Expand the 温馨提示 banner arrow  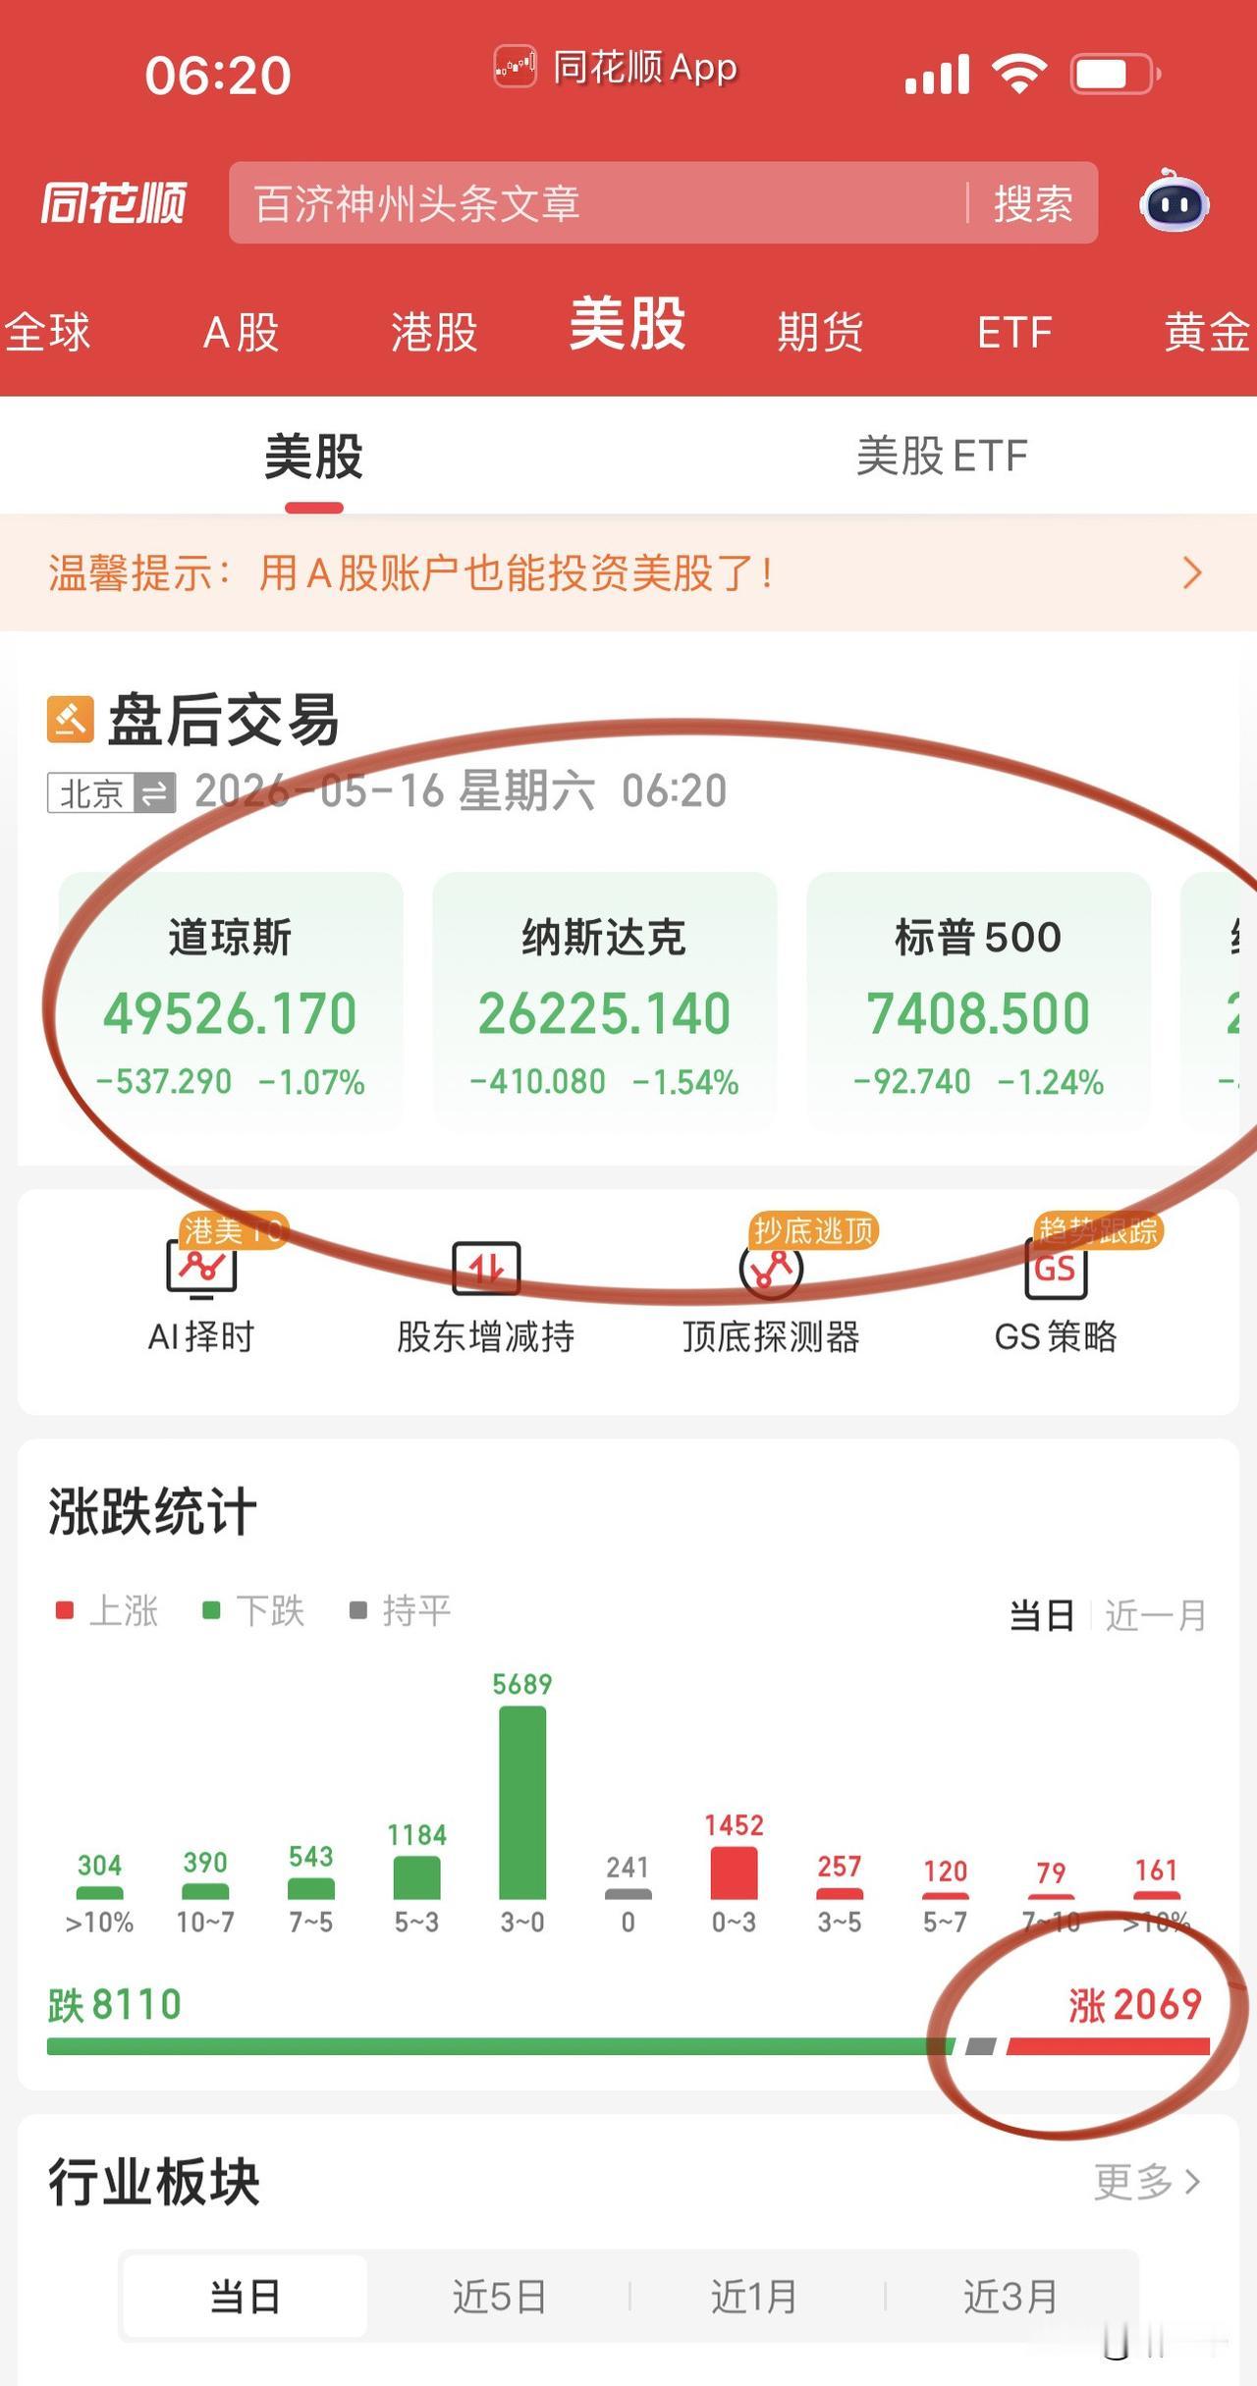1192,572
